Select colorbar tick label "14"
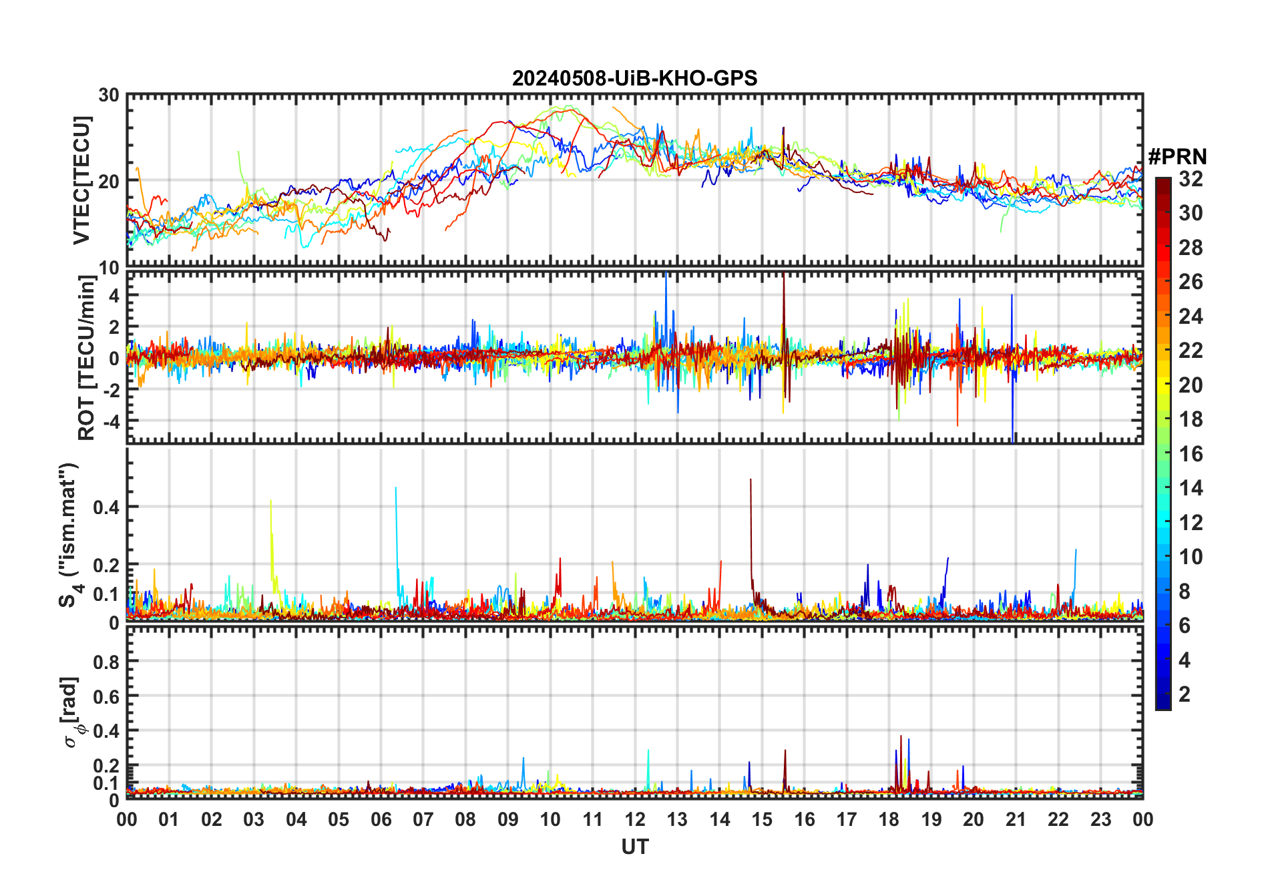 point(1191,488)
